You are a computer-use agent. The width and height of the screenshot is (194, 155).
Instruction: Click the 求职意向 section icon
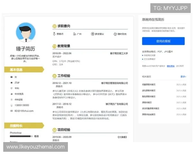(54, 26)
